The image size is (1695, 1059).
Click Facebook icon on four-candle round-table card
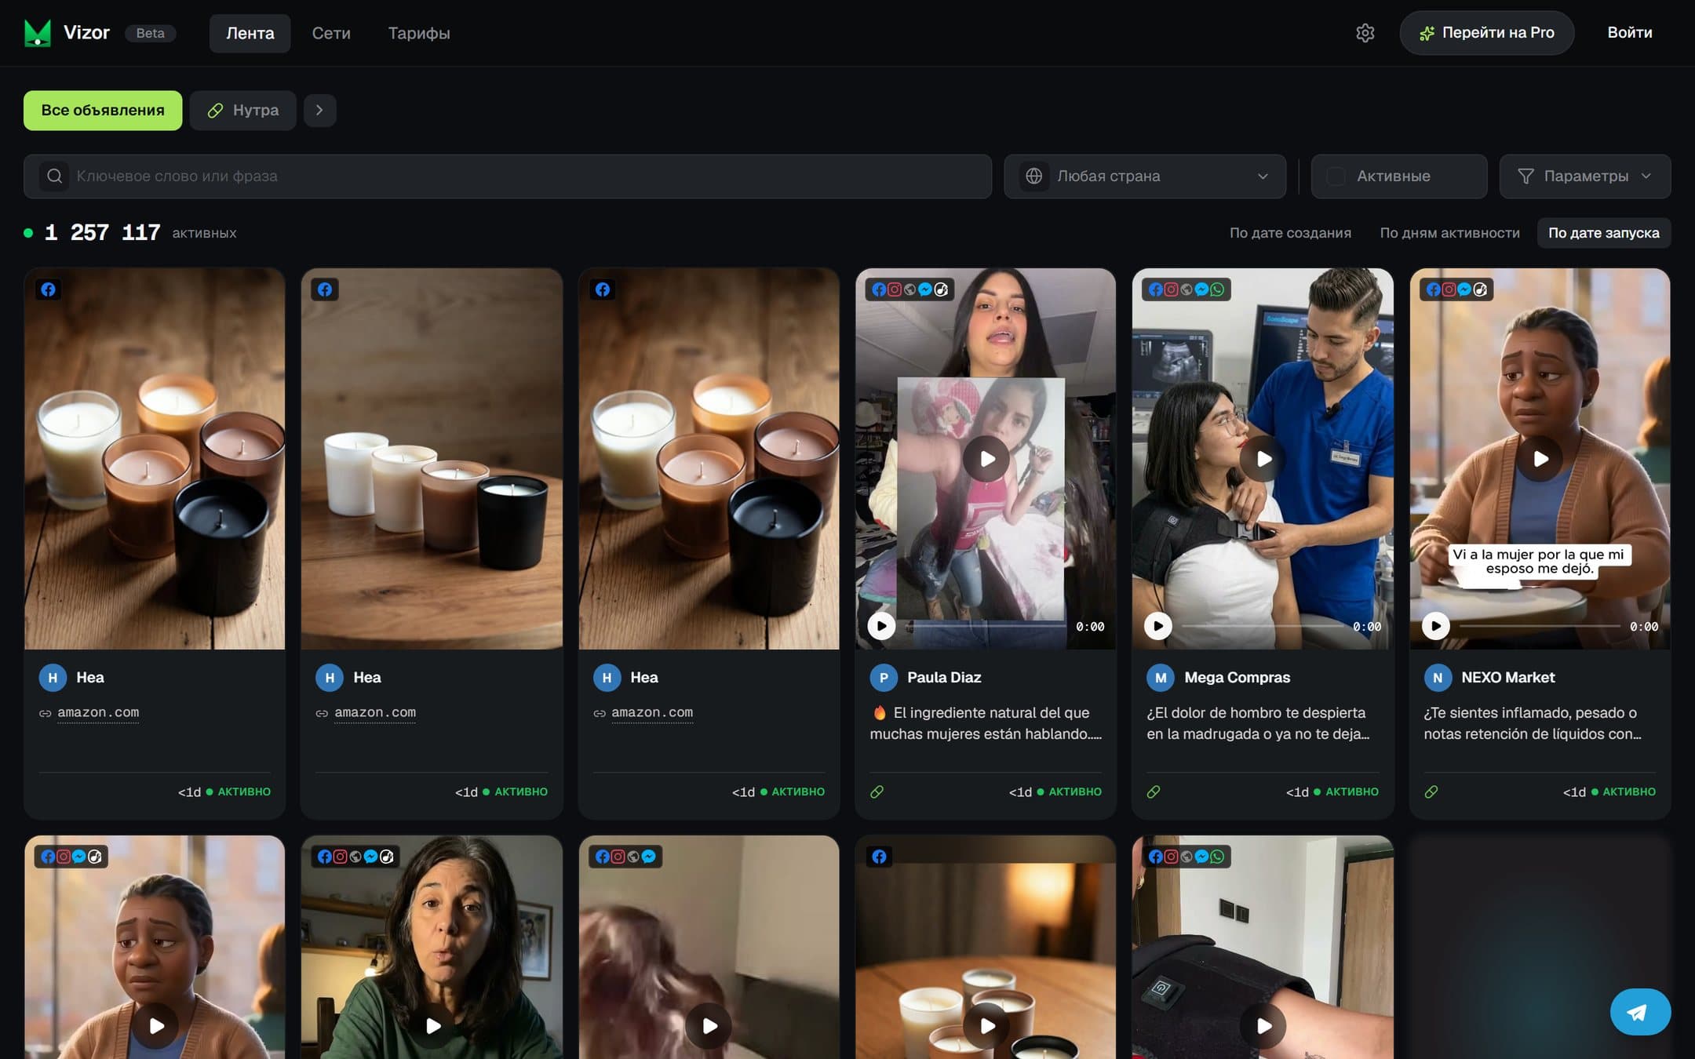[x=325, y=289]
